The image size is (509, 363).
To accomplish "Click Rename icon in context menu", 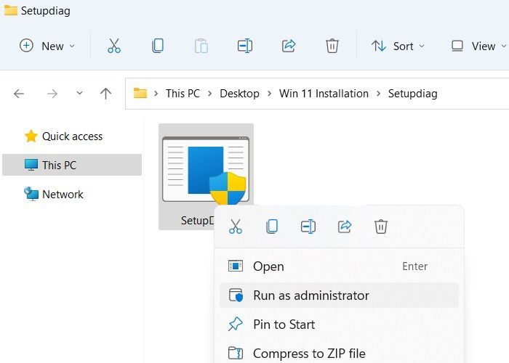I will click(x=308, y=227).
